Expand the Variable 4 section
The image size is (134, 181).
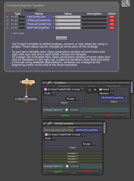pyautogui.click(x=73, y=159)
